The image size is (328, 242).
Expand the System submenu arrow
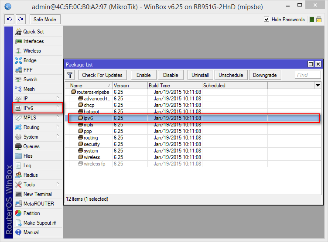click(58, 136)
